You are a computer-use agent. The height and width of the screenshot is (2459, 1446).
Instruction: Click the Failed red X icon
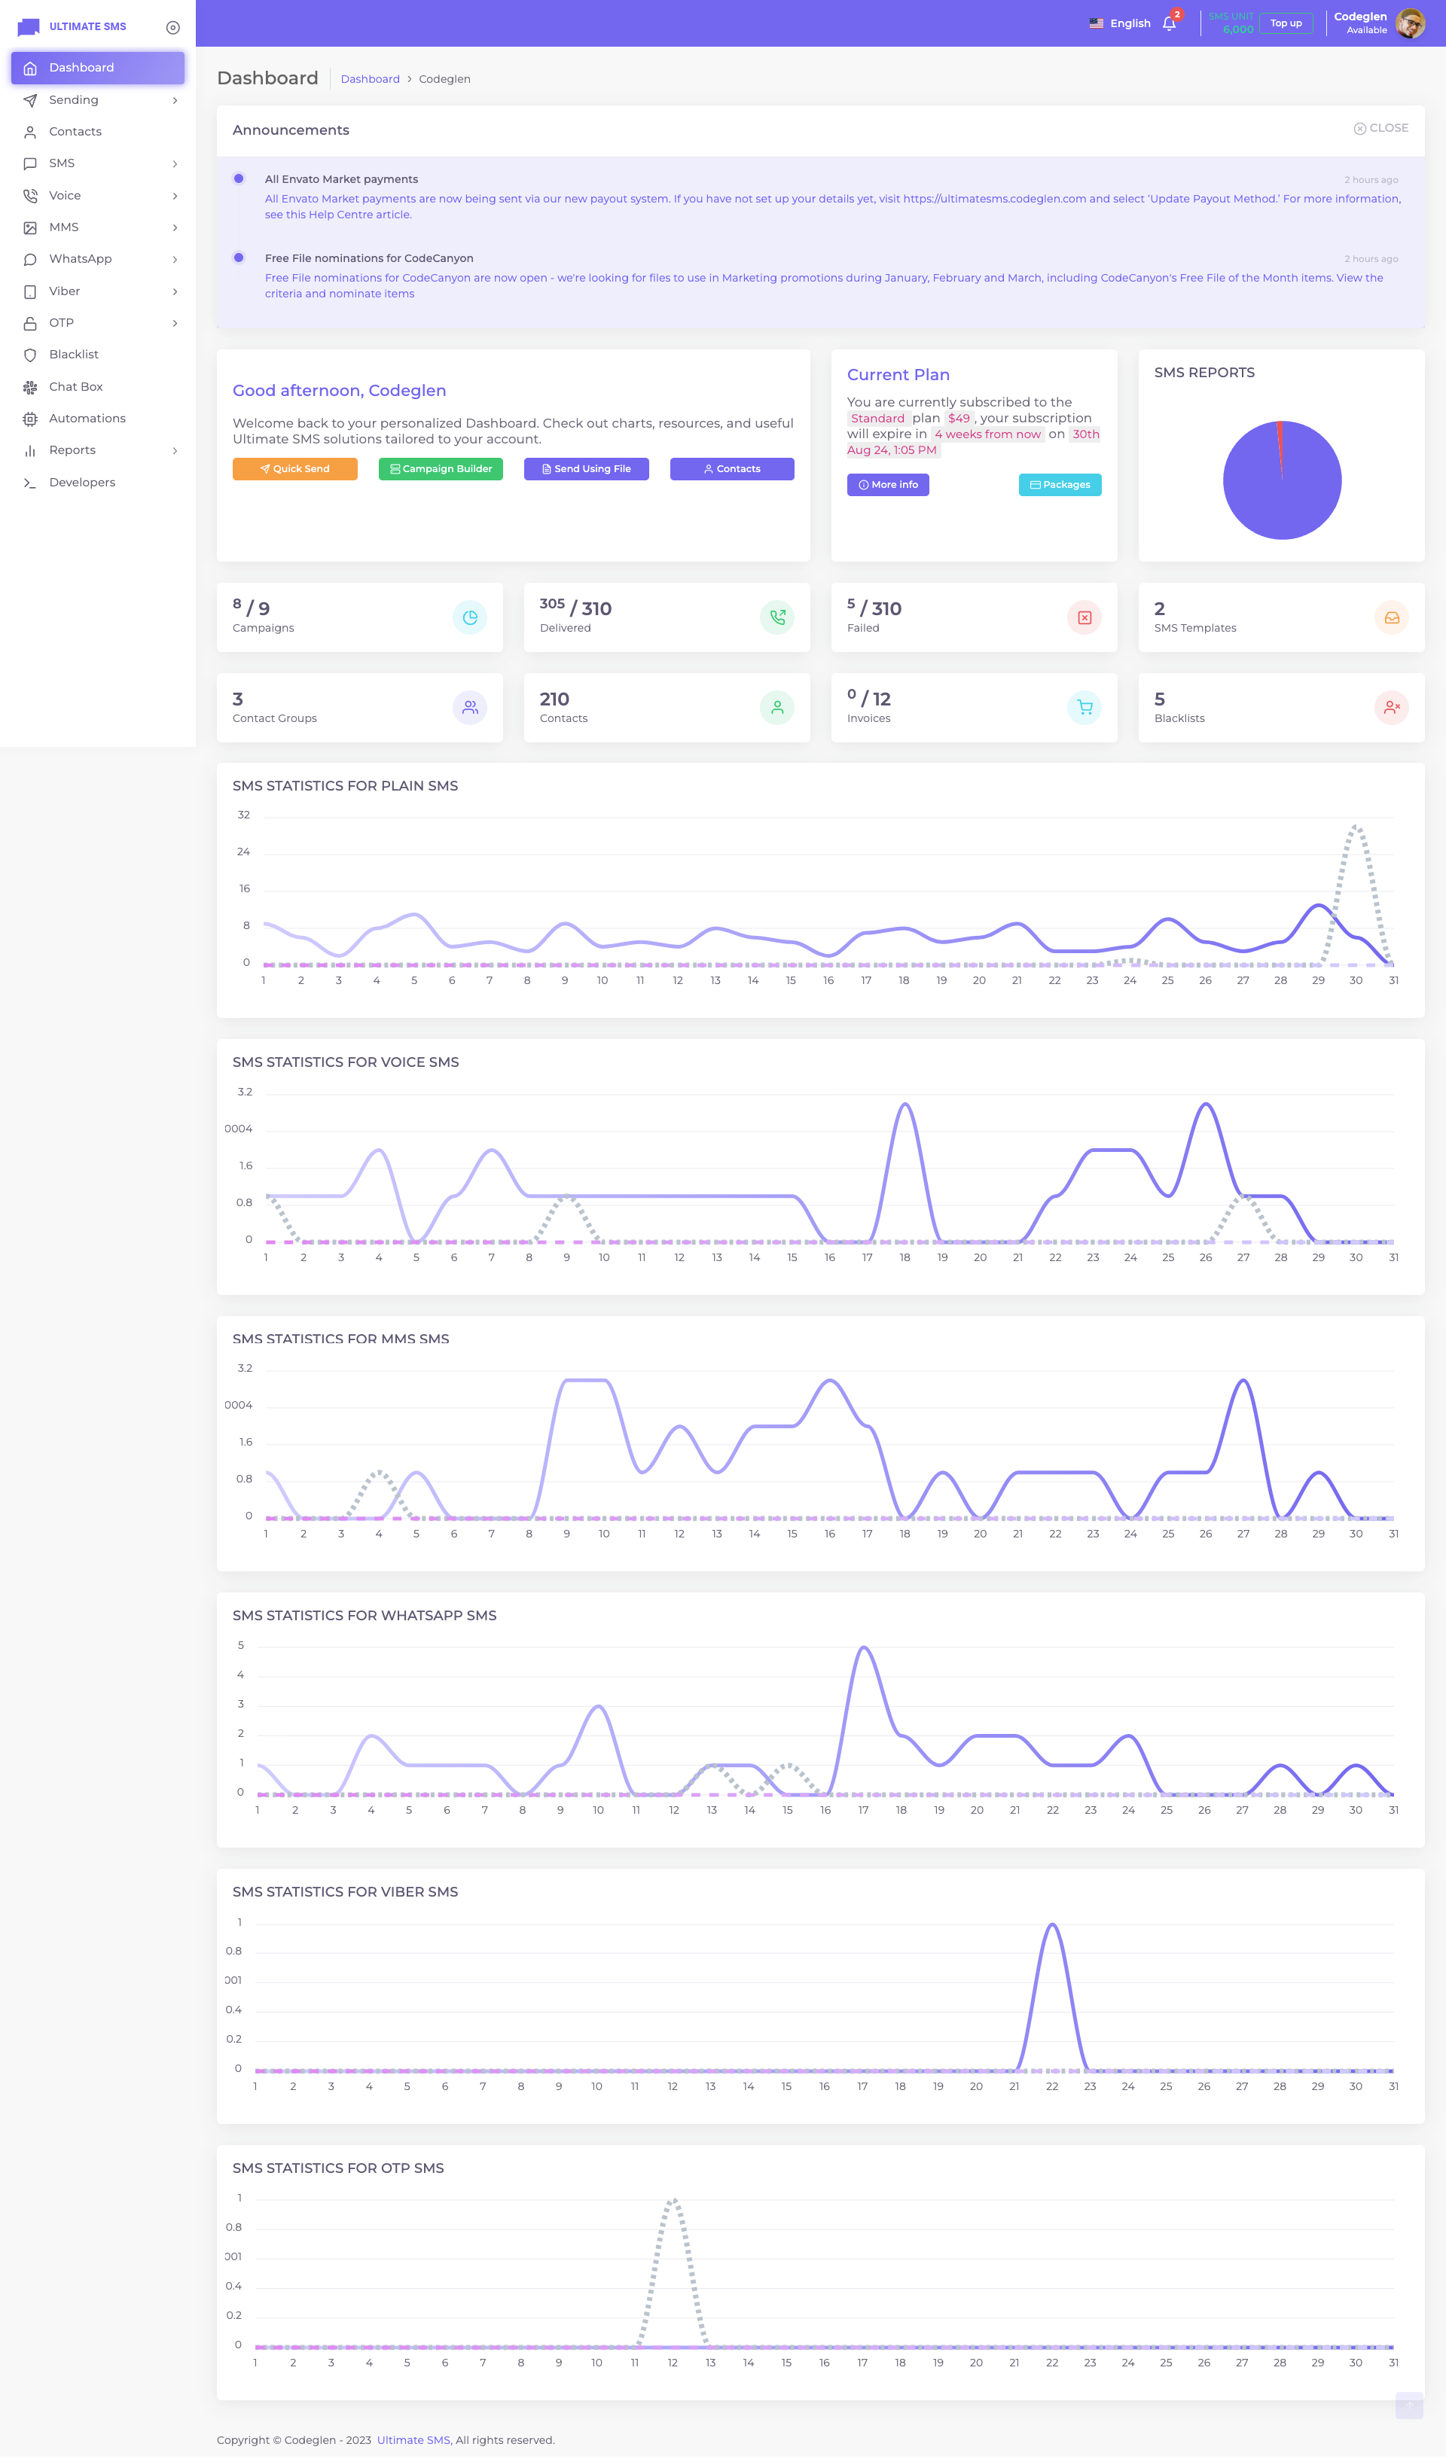[x=1084, y=617]
